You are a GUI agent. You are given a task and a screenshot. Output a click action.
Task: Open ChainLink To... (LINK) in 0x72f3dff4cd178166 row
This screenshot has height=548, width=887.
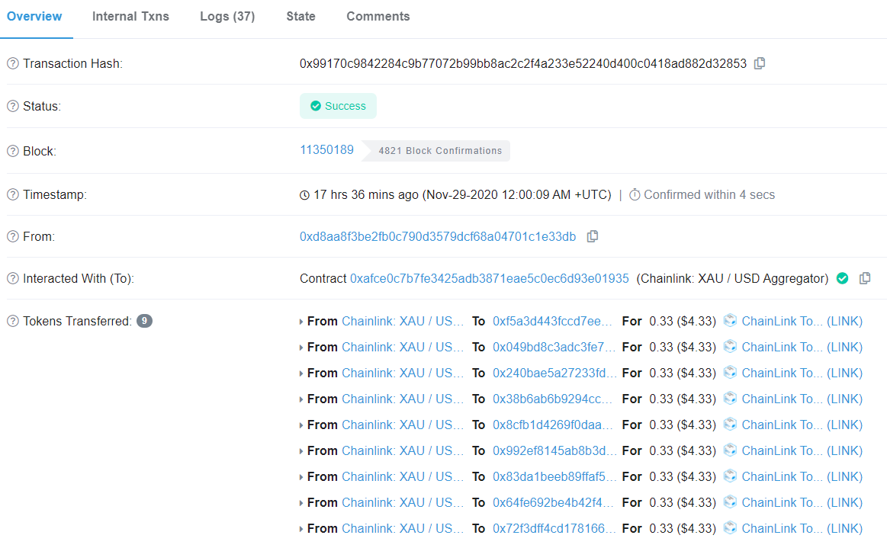(802, 529)
